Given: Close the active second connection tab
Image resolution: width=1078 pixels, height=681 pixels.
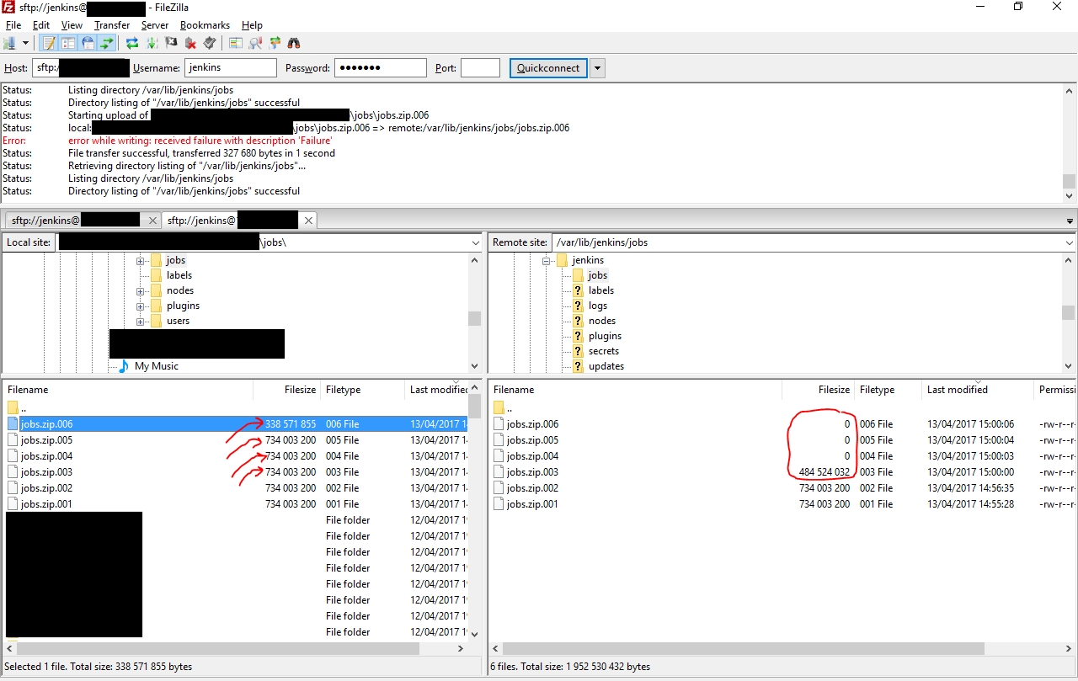Looking at the screenshot, I should pyautogui.click(x=309, y=221).
